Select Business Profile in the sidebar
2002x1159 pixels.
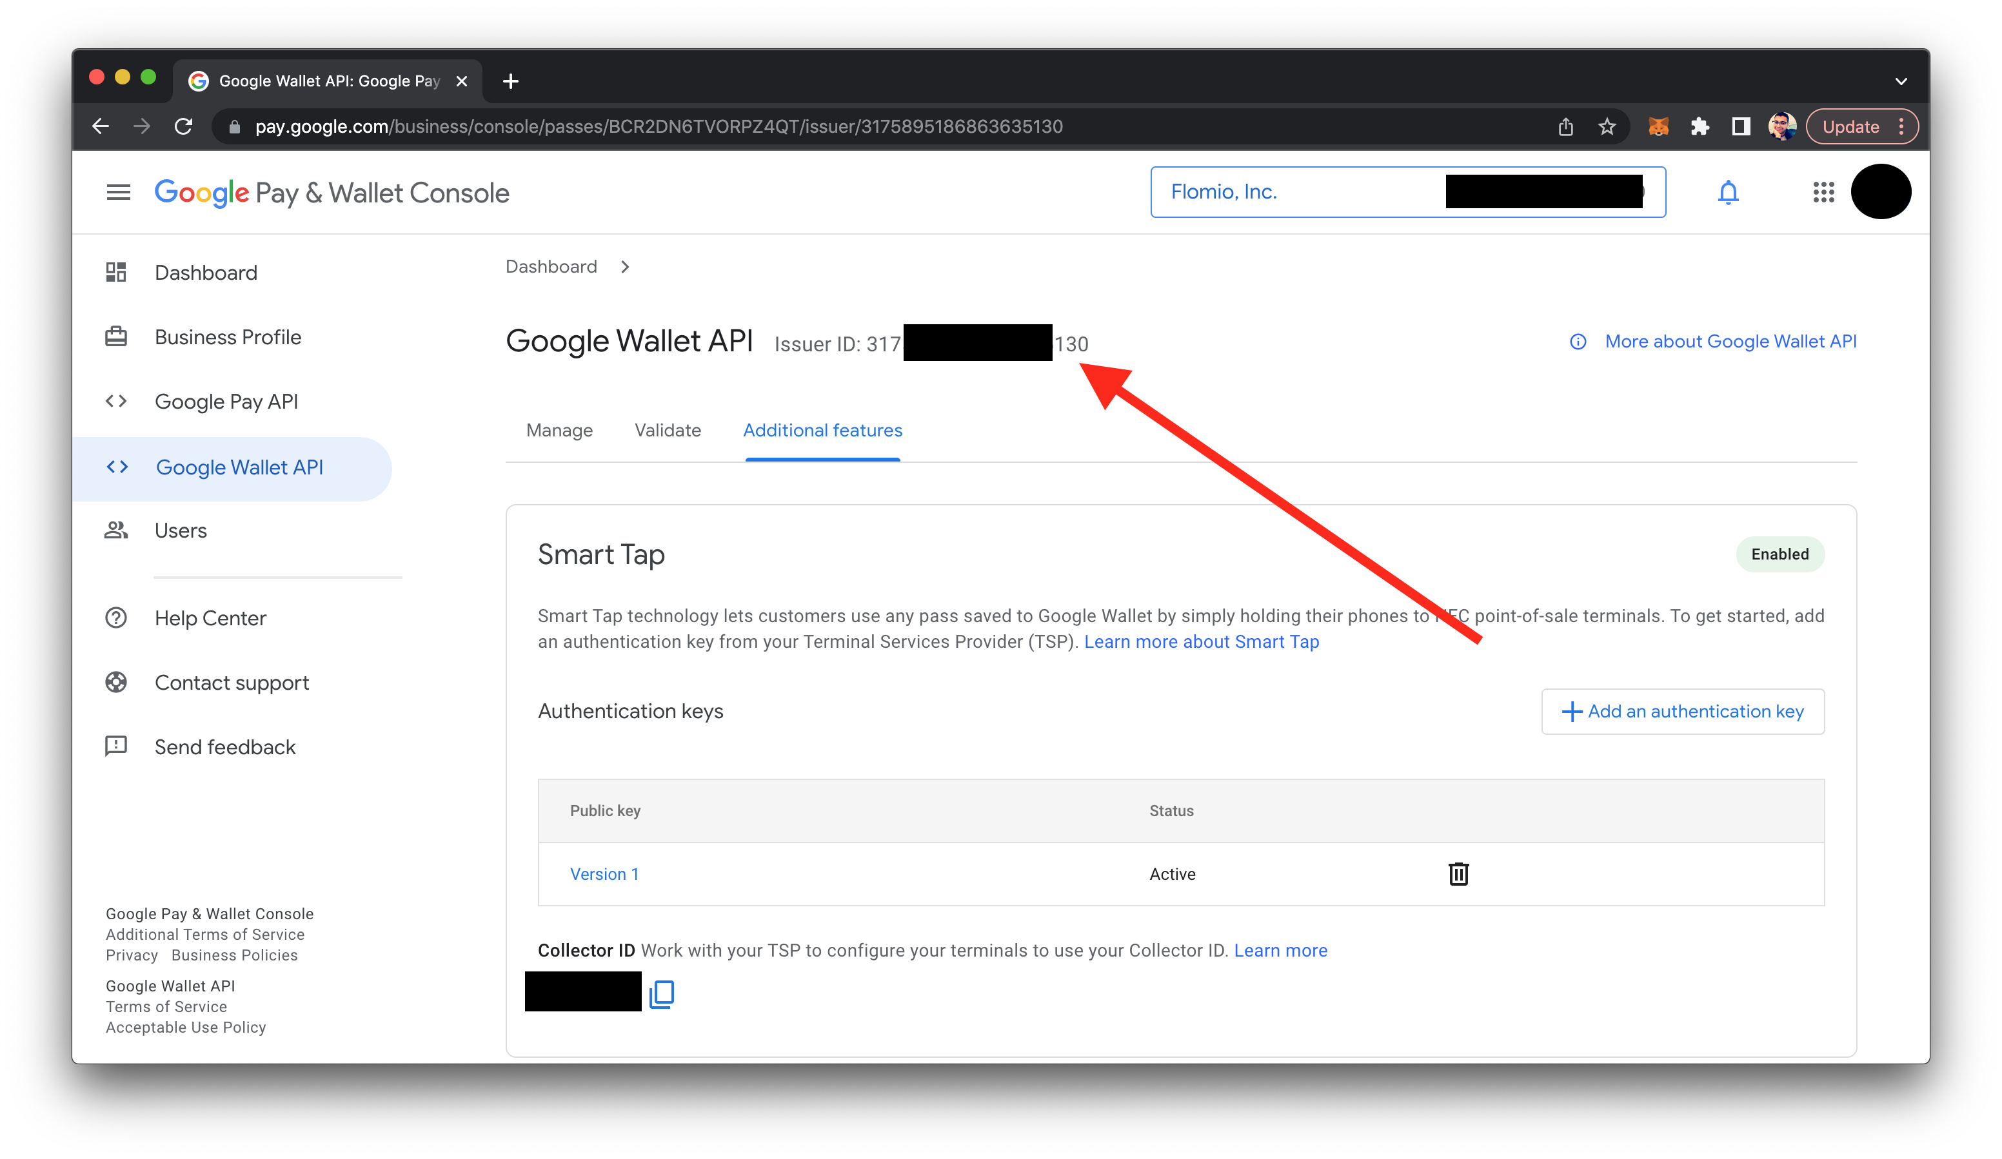(227, 337)
